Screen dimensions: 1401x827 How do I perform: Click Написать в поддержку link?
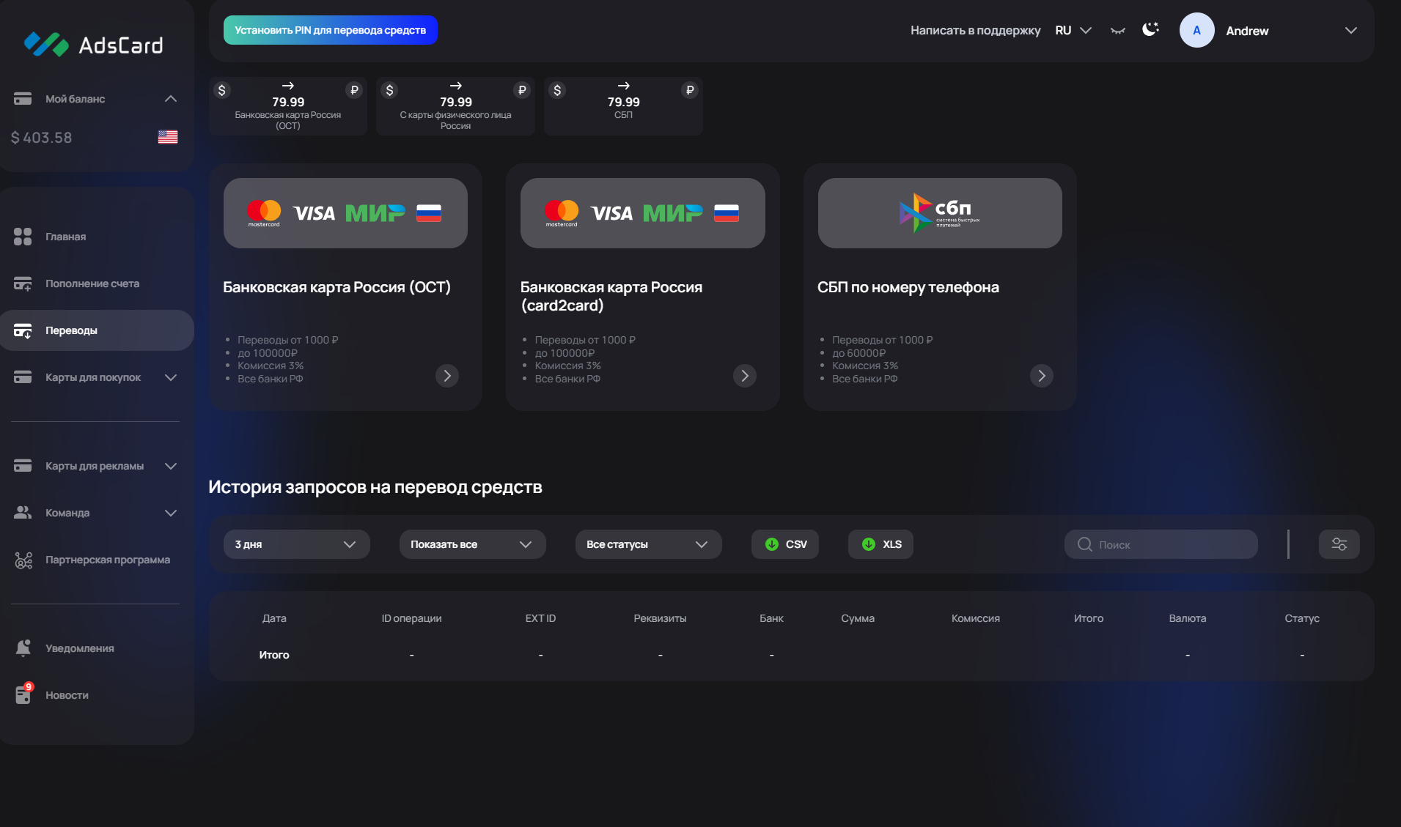(975, 30)
